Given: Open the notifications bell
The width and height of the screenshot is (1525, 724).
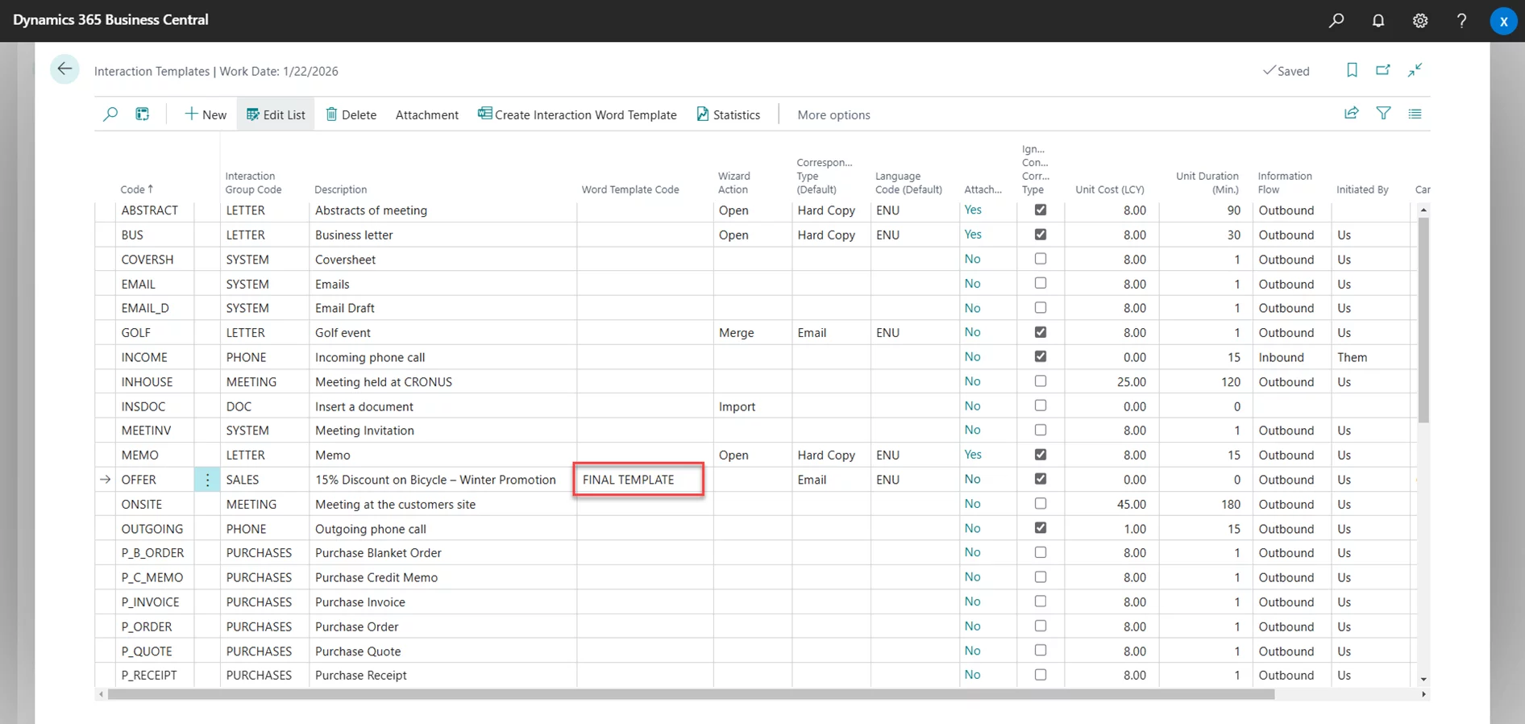Looking at the screenshot, I should [x=1378, y=21].
